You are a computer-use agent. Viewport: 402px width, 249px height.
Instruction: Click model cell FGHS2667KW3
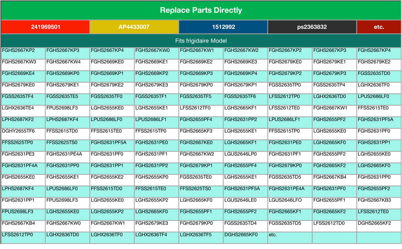[19, 62]
